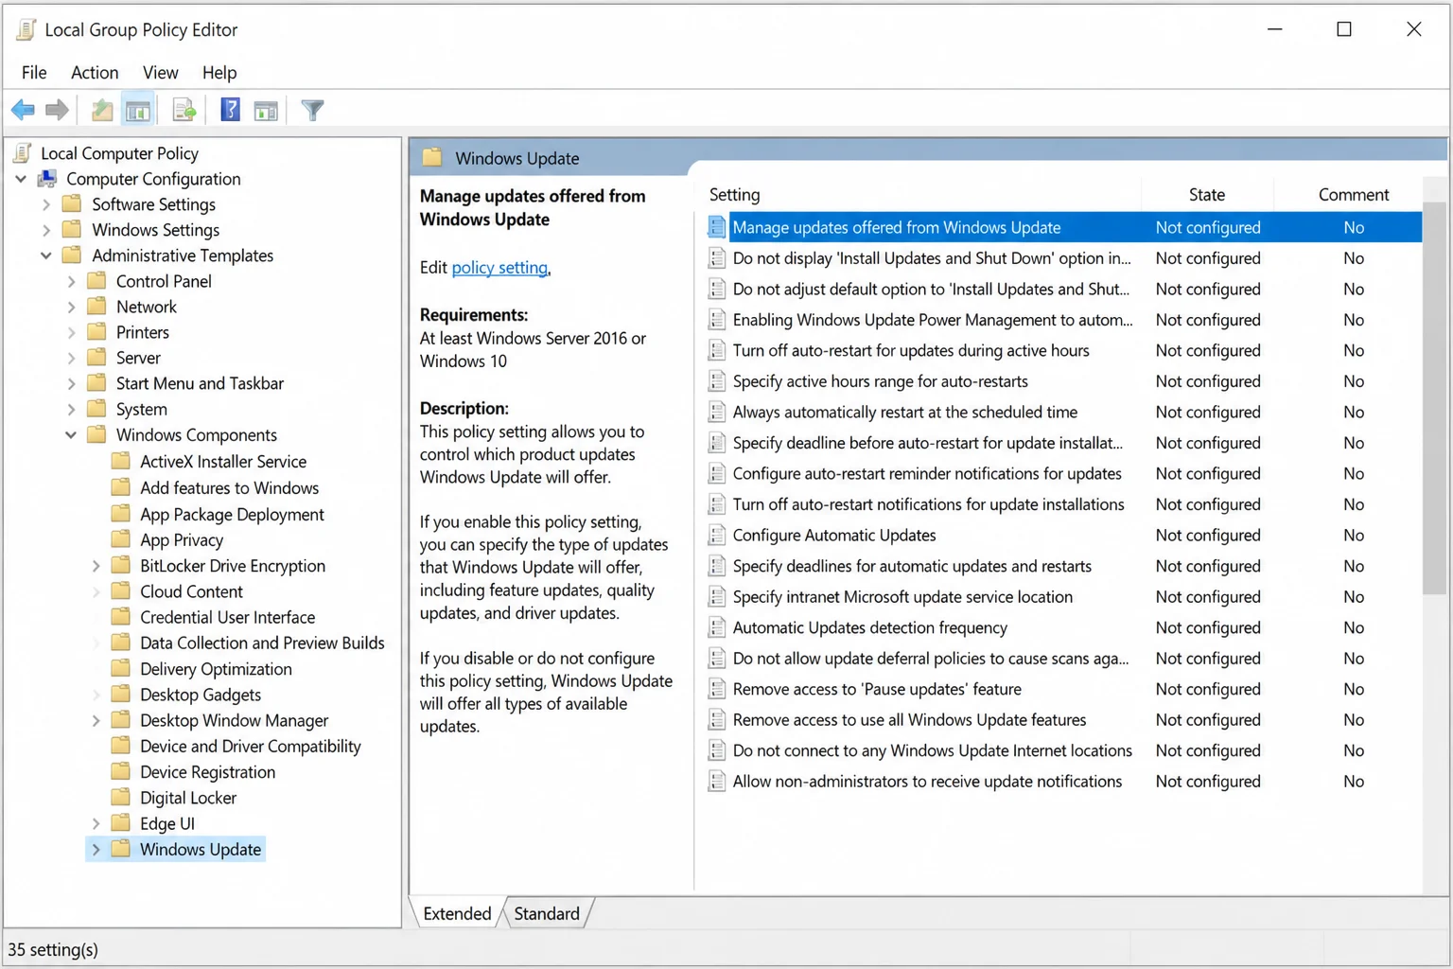Go up one level using the folder icon

pos(102,110)
